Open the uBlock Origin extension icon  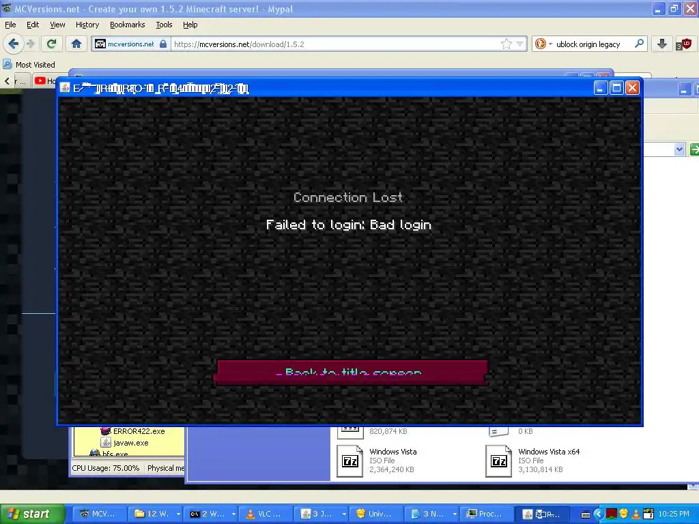tap(683, 44)
